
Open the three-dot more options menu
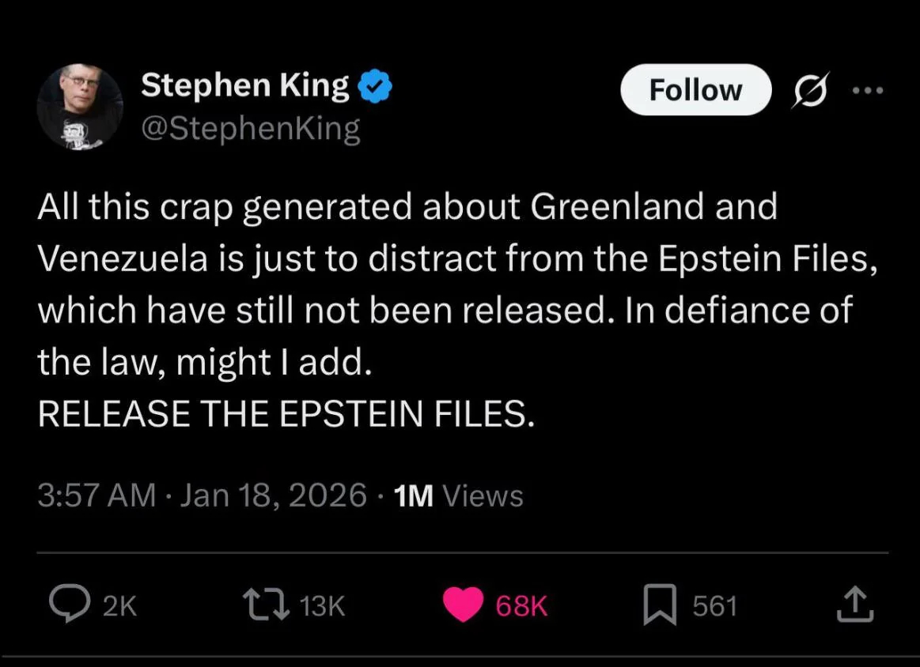869,89
